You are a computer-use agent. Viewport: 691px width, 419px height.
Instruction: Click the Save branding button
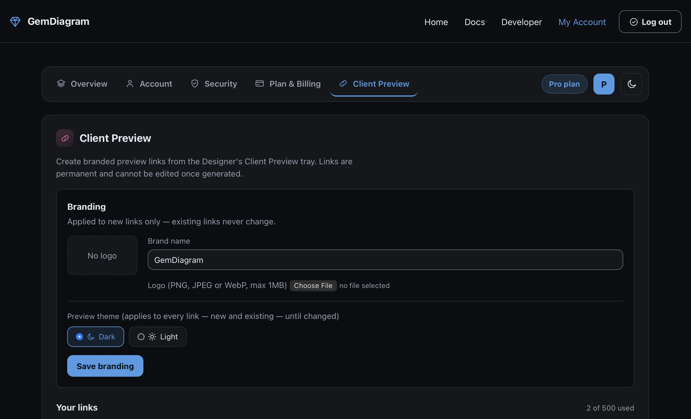[x=105, y=366]
